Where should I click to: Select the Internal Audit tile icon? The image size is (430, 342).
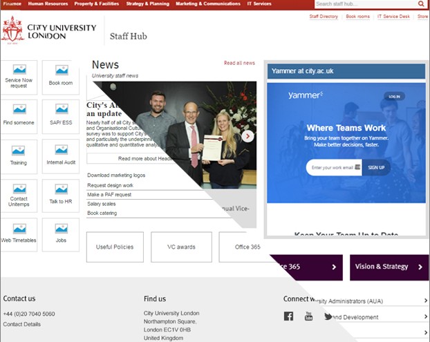point(62,150)
